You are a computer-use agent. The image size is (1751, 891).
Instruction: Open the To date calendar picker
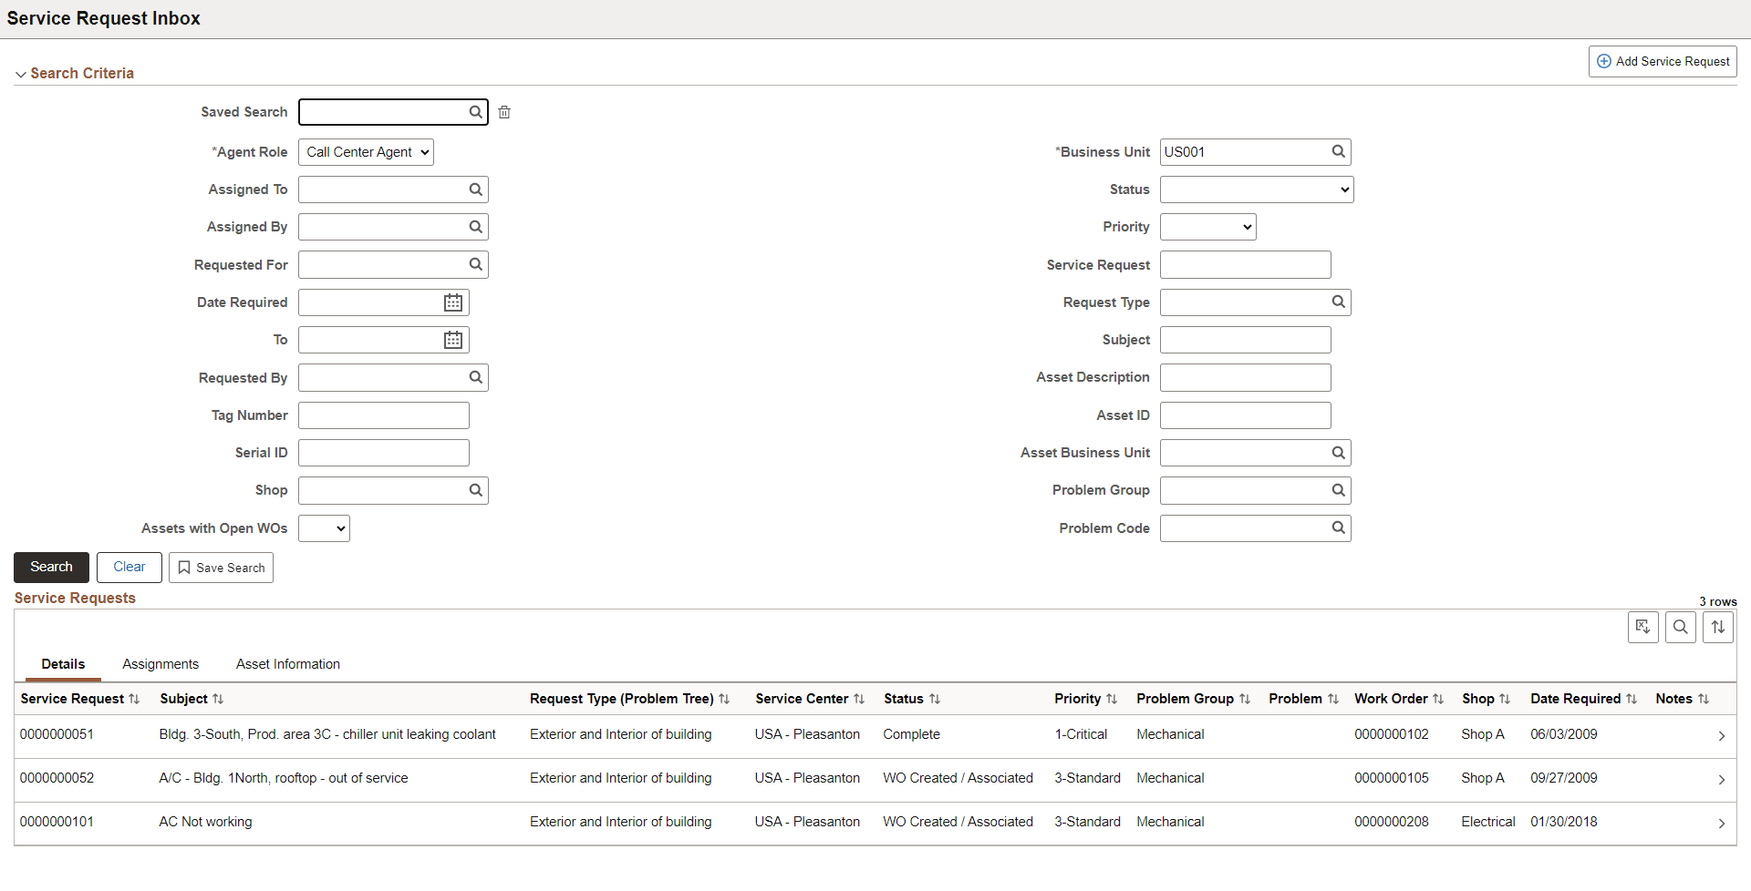pos(453,340)
